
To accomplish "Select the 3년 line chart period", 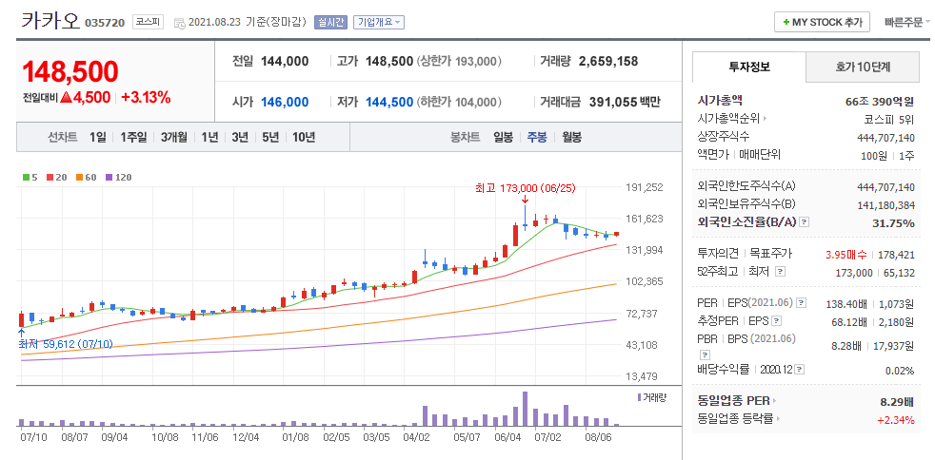I will click(x=240, y=138).
